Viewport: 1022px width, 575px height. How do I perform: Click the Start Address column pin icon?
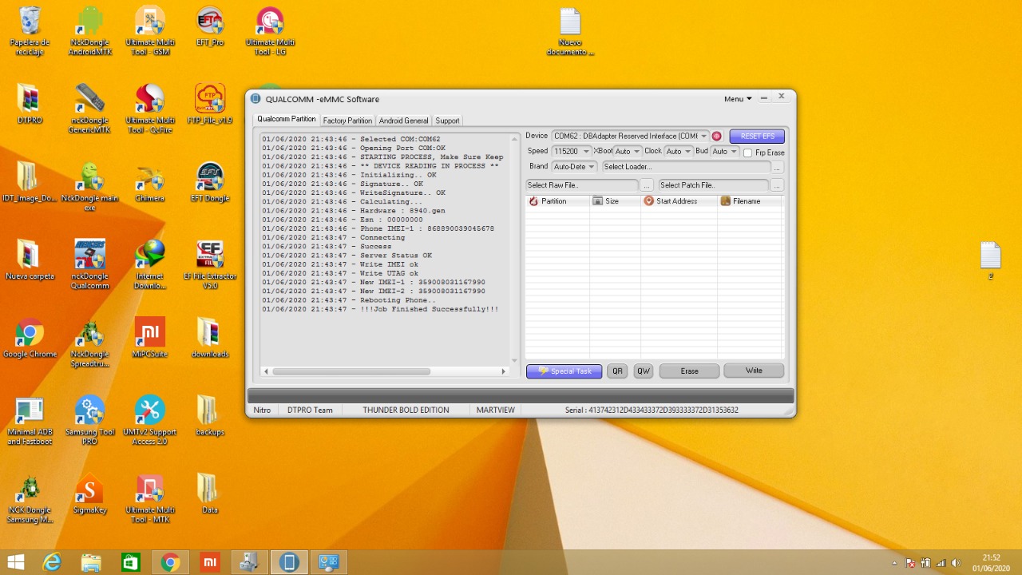click(x=648, y=201)
